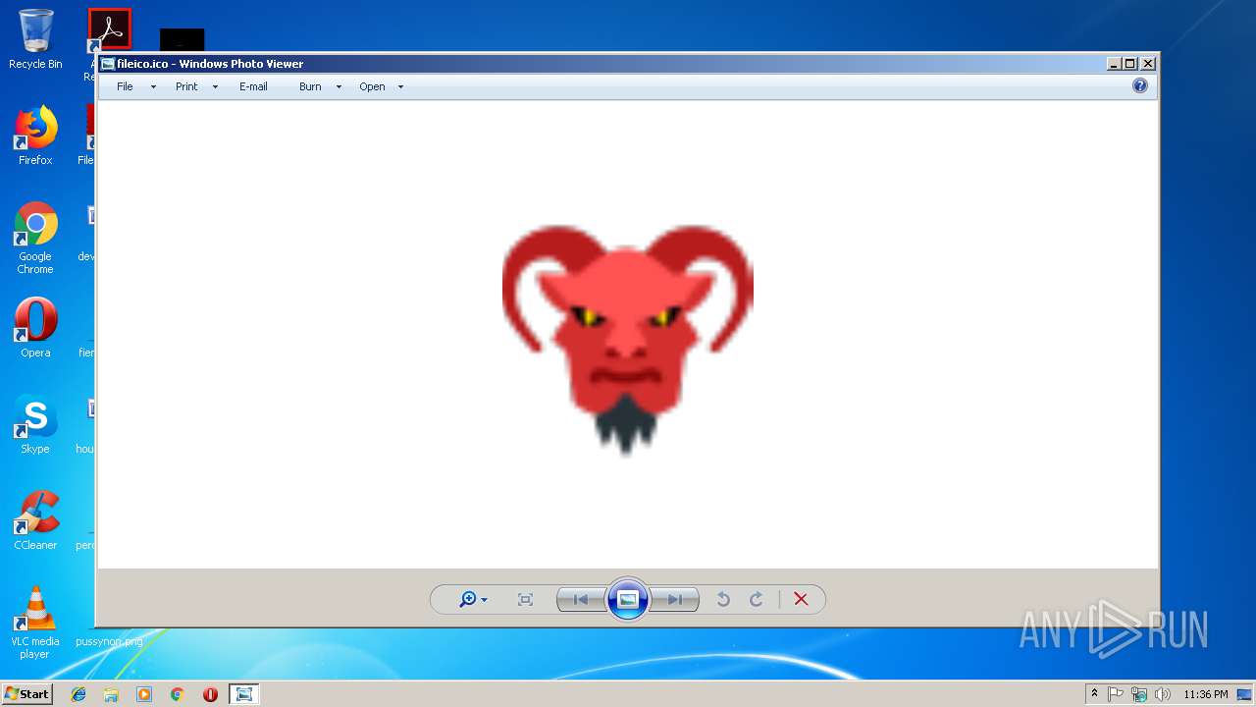The image size is (1256, 707).
Task: Launch Internet Explorer from the taskbar
Action: click(x=78, y=694)
